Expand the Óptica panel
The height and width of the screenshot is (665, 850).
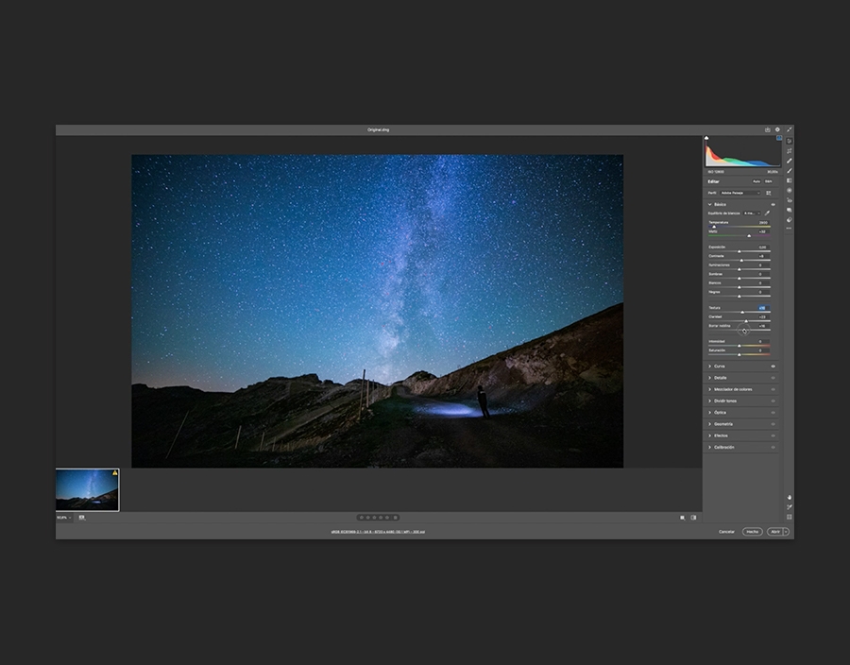[709, 413]
